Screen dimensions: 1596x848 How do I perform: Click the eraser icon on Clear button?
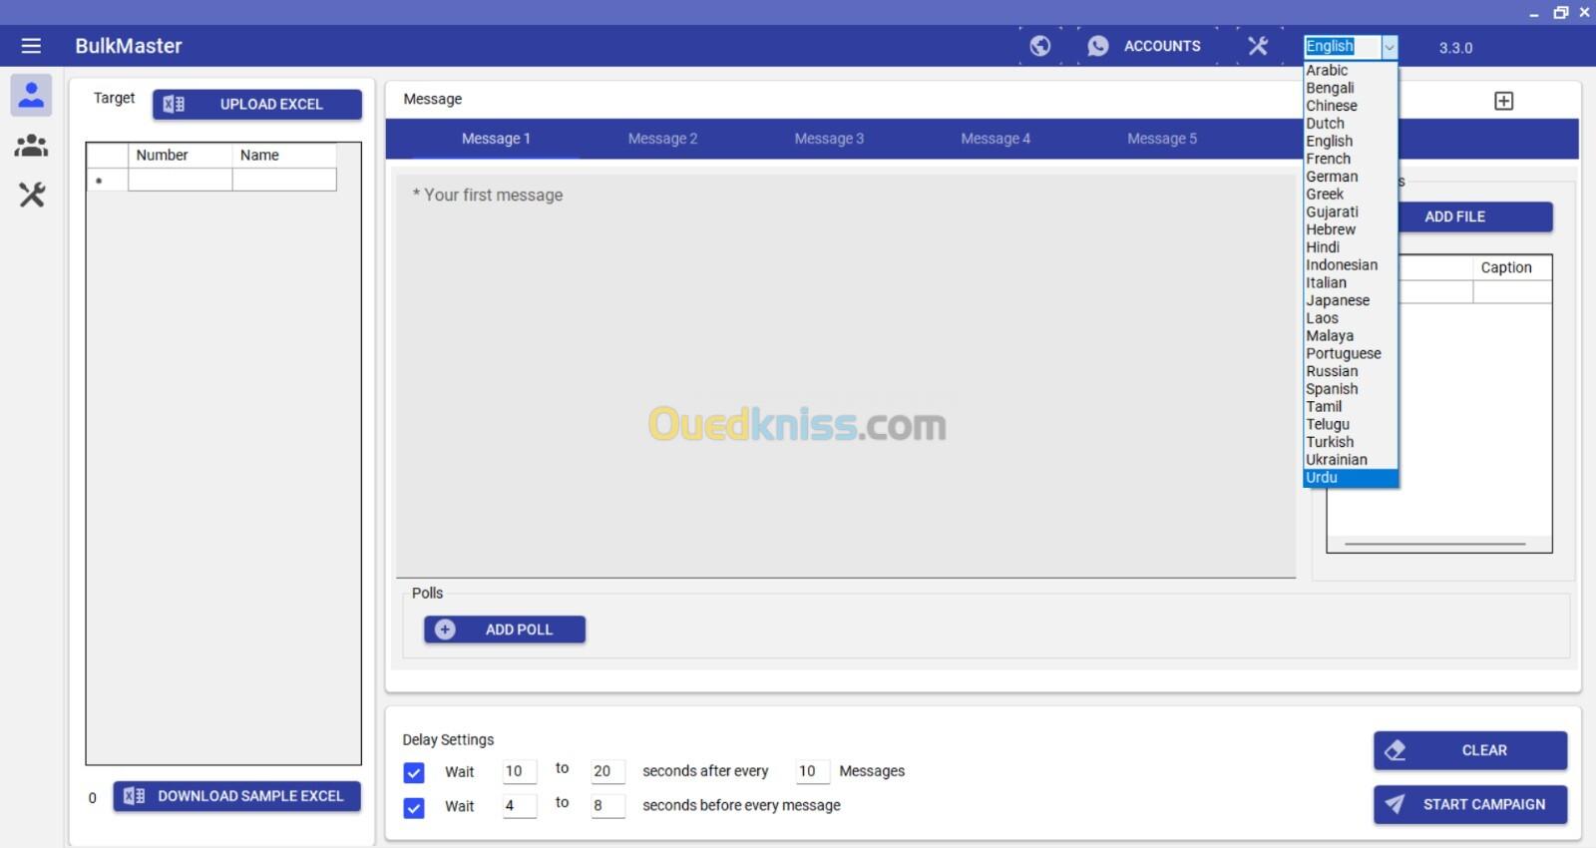pyautogui.click(x=1396, y=750)
